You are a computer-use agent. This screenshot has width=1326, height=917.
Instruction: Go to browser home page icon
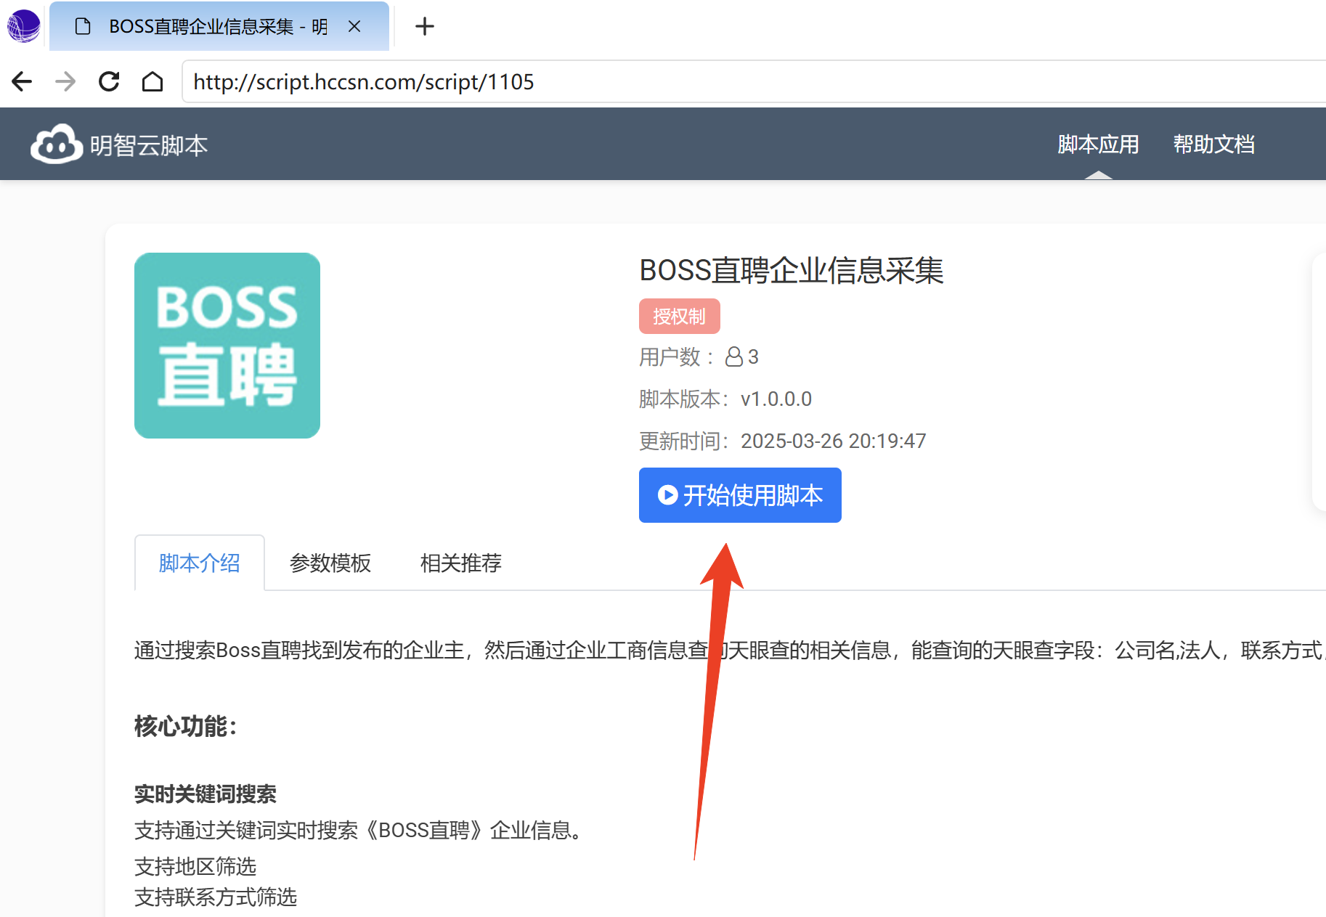tap(152, 81)
